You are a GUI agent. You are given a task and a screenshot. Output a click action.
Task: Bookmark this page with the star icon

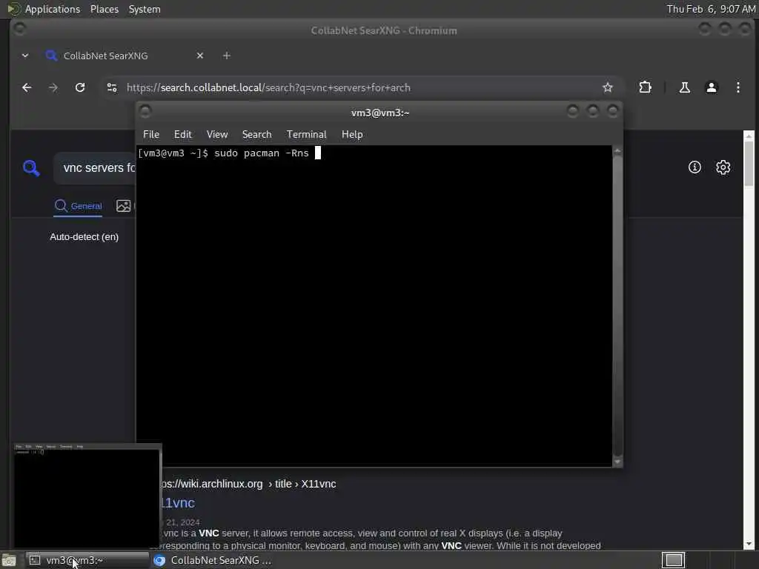click(x=608, y=87)
